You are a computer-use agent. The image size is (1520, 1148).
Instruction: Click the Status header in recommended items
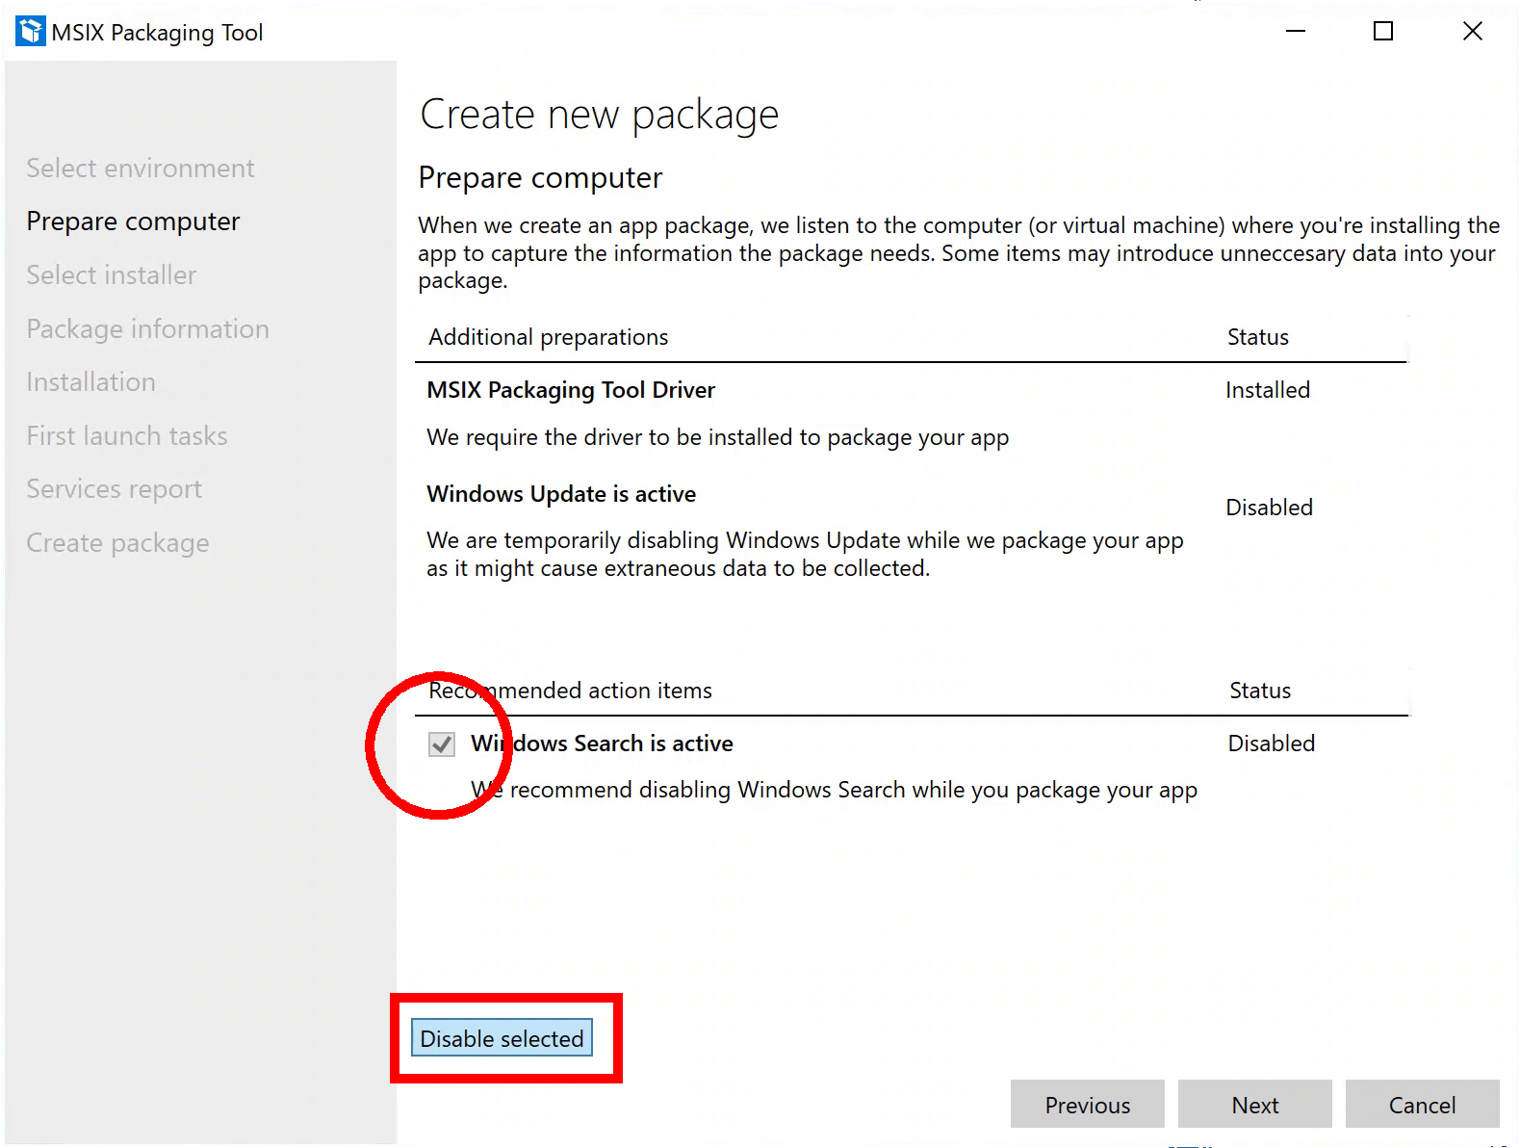(1259, 691)
